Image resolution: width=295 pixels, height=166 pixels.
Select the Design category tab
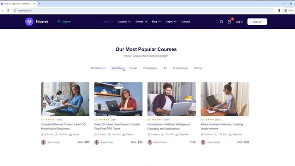pyautogui.click(x=133, y=68)
